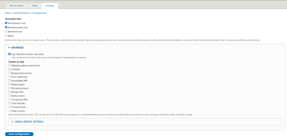The image size is (287, 136).
Task: Skip the Allowed upload extensions check
Action: [10, 65]
